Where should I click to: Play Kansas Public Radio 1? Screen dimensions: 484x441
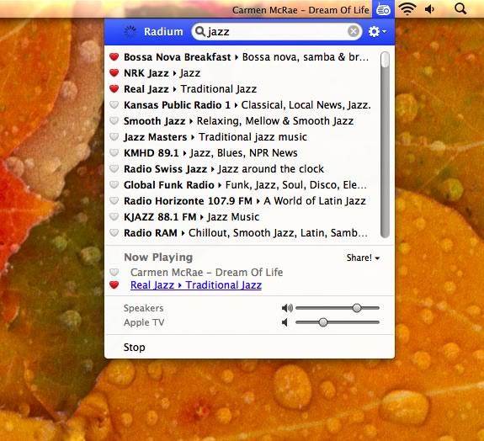(247, 105)
